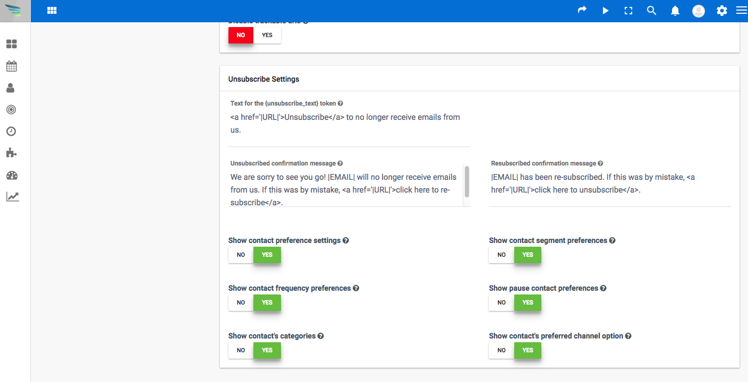The height and width of the screenshot is (382, 748).
Task: Open the puzzle piece components icon
Action: pyautogui.click(x=11, y=153)
